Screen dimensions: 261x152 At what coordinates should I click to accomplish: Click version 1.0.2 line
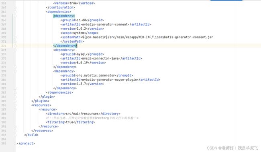pyautogui.click(x=82, y=29)
